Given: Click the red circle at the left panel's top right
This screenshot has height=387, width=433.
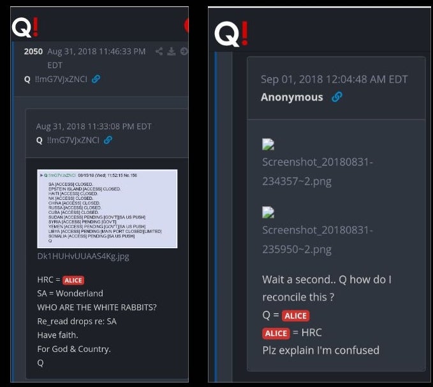Looking at the screenshot, I should 186,25.
